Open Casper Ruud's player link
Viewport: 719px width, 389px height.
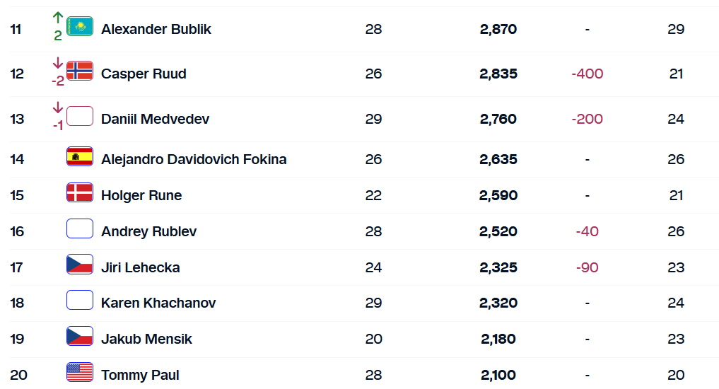[x=144, y=74]
